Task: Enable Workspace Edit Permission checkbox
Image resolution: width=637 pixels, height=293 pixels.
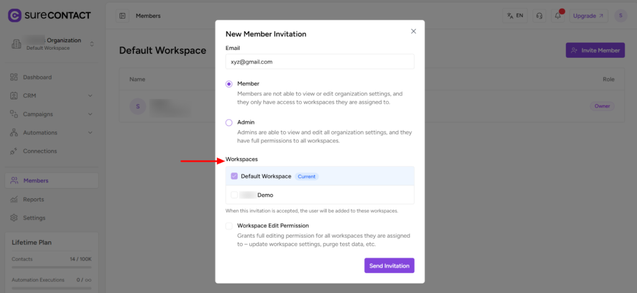Action: point(229,226)
